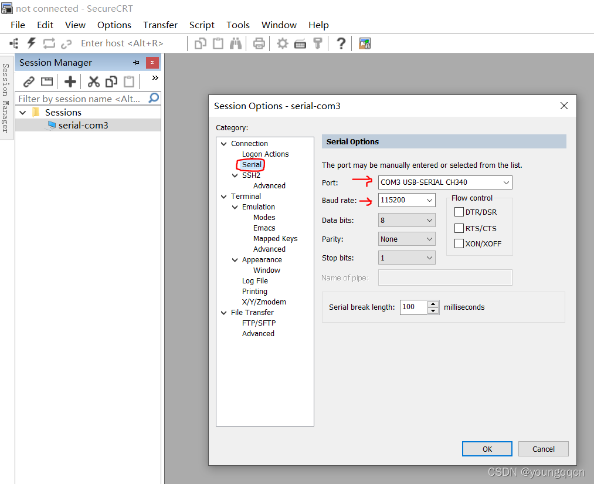Open the Tools menu

[238, 25]
